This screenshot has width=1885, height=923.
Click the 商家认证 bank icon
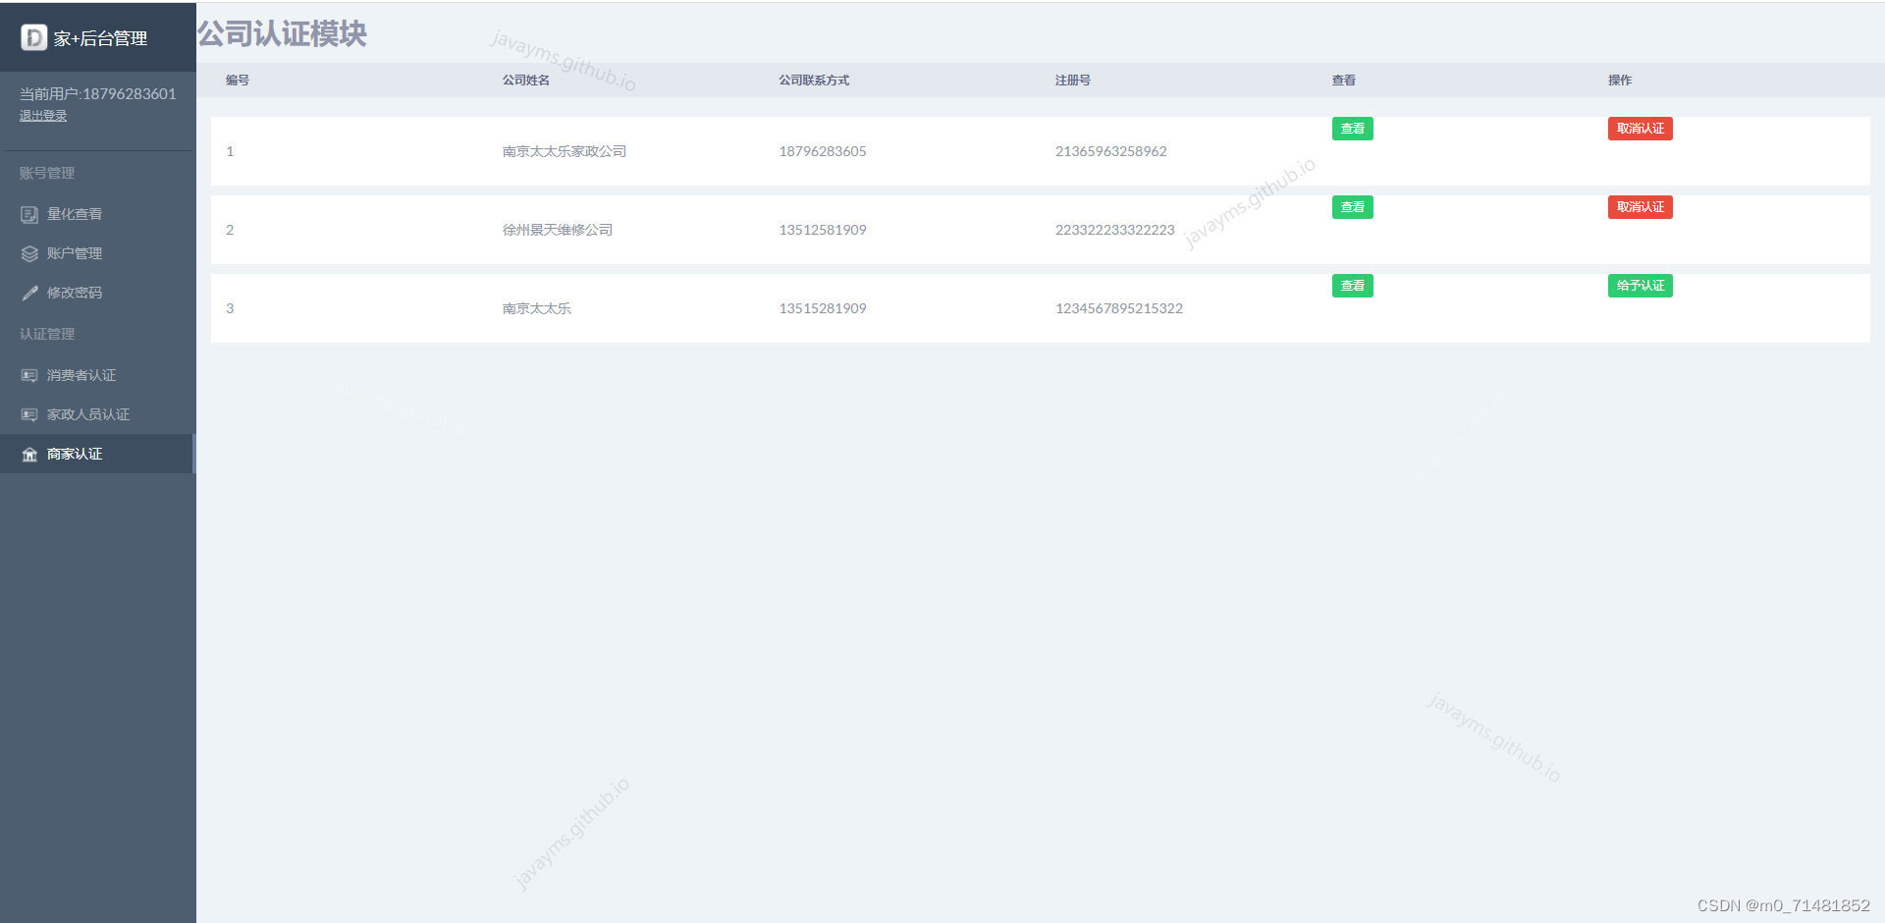click(29, 454)
